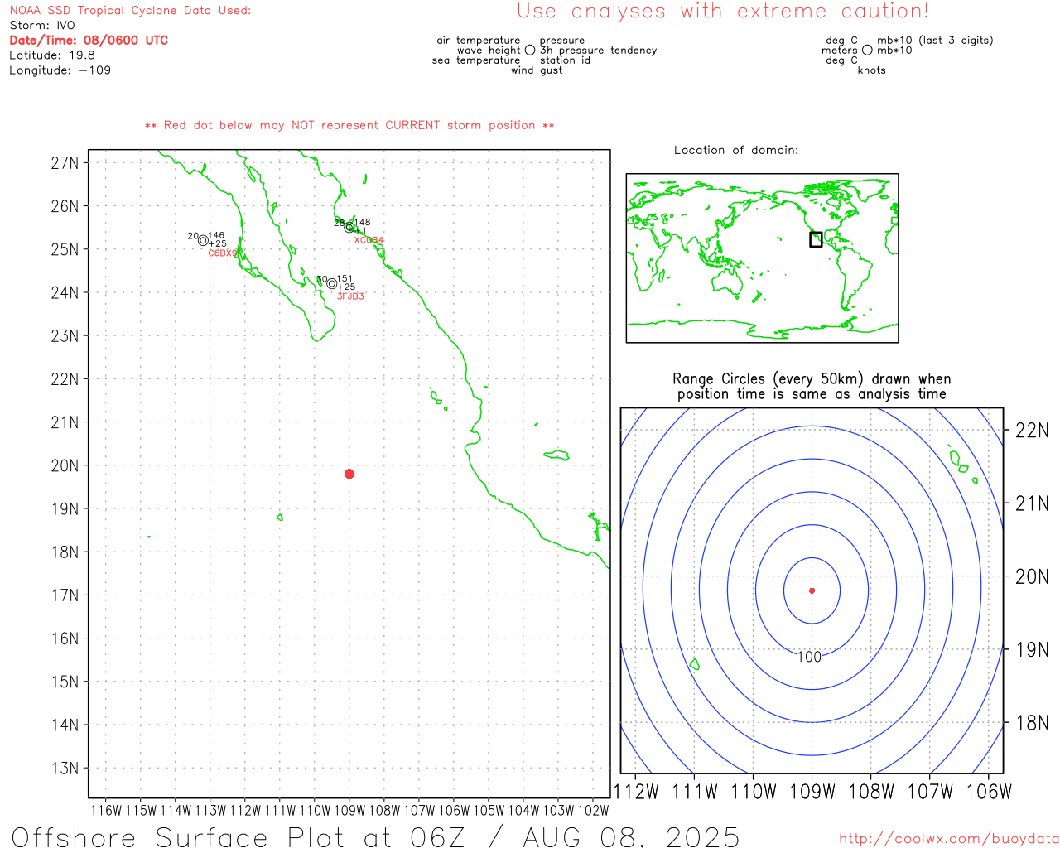Select station marker circle for C6BX9
Screen dimensions: 1060x848
203,241
